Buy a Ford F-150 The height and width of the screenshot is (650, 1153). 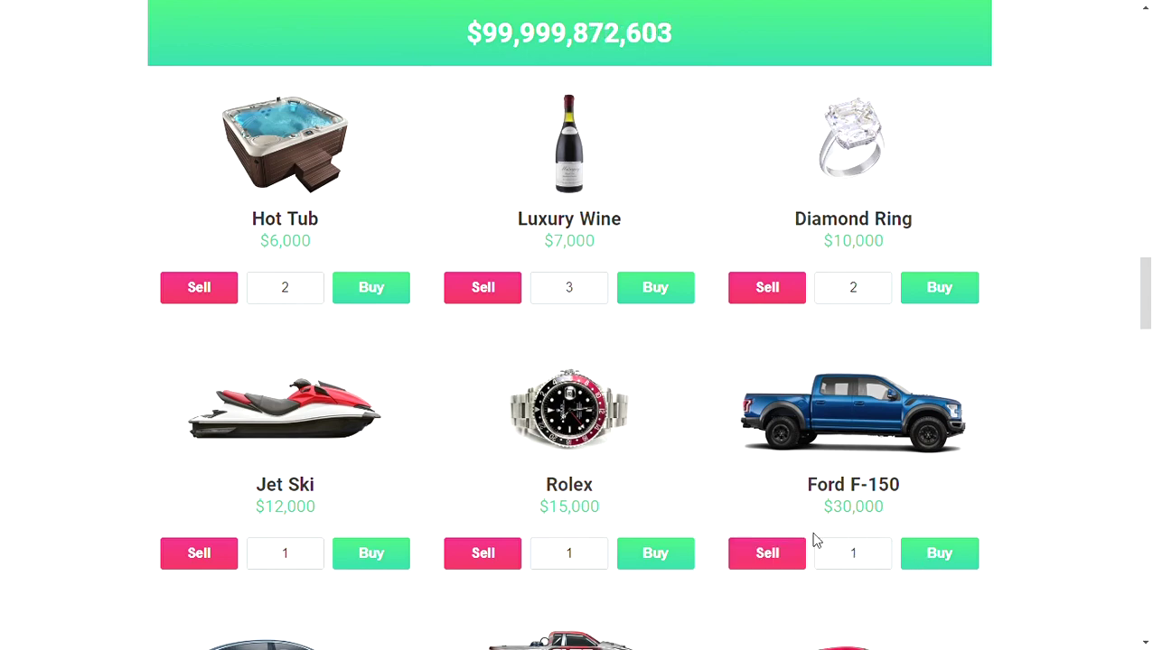pyautogui.click(x=940, y=553)
